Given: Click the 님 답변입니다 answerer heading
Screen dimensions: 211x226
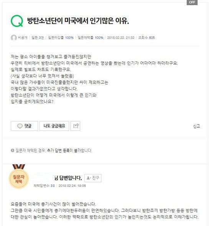Looking at the screenshot, I should (x=68, y=178).
